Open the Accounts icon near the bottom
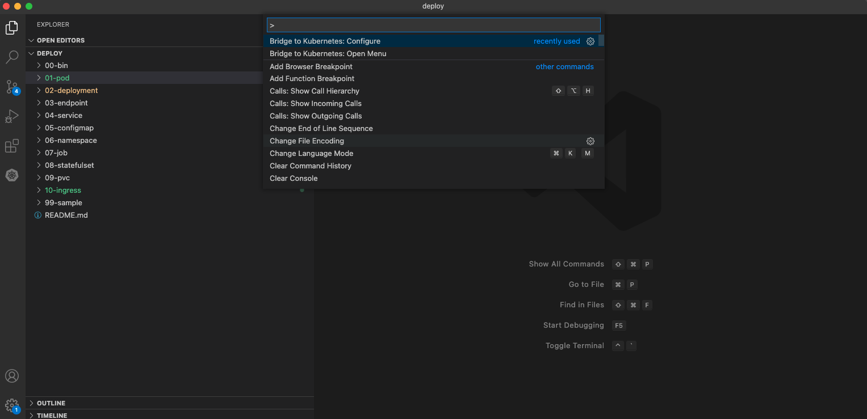Viewport: 867px width, 419px height. (x=11, y=375)
